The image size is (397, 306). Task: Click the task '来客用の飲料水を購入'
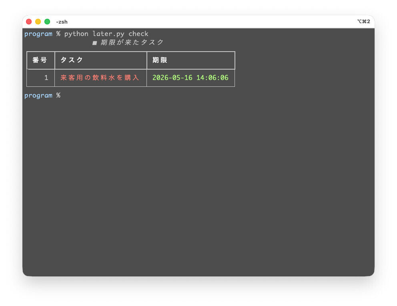tap(100, 78)
